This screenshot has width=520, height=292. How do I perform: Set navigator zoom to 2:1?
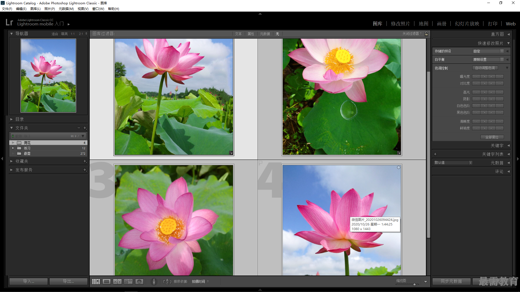[81, 34]
